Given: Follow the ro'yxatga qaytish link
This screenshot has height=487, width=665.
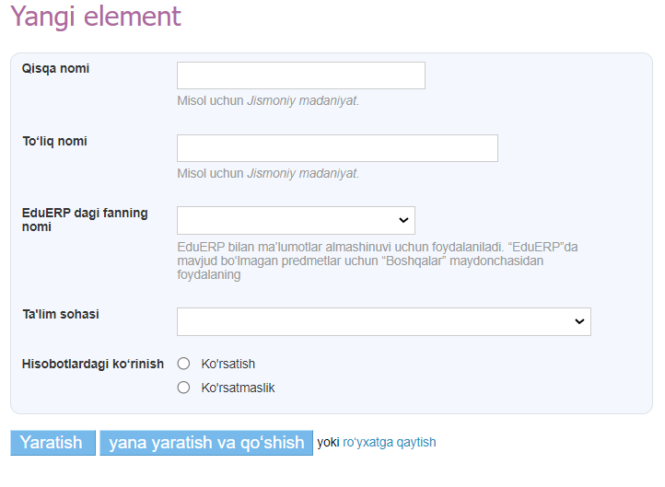Looking at the screenshot, I should click(389, 443).
